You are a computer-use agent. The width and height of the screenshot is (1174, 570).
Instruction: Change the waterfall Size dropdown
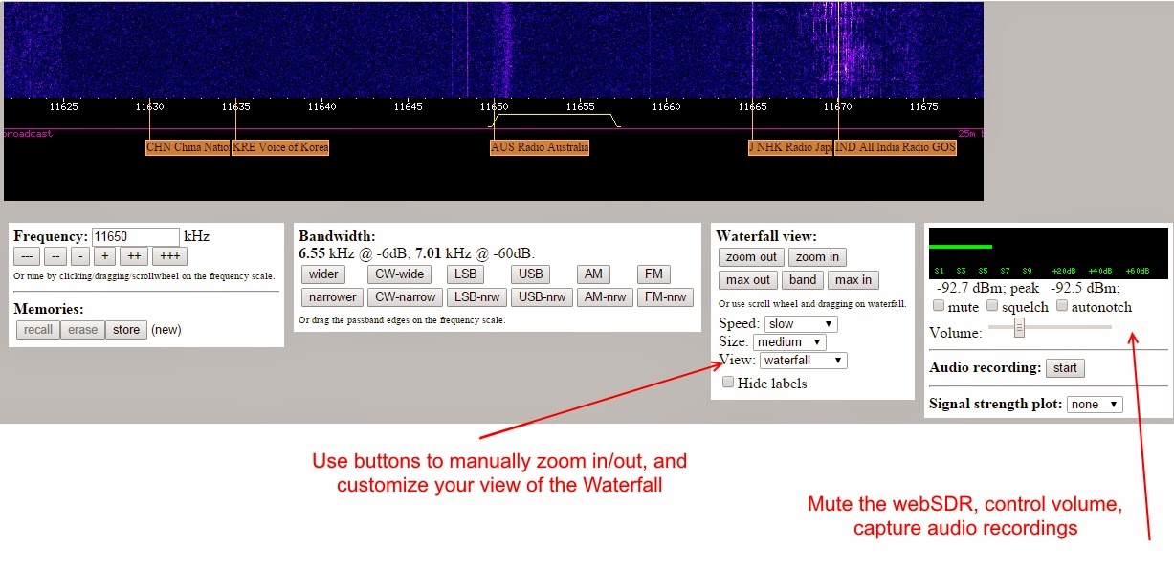point(788,341)
